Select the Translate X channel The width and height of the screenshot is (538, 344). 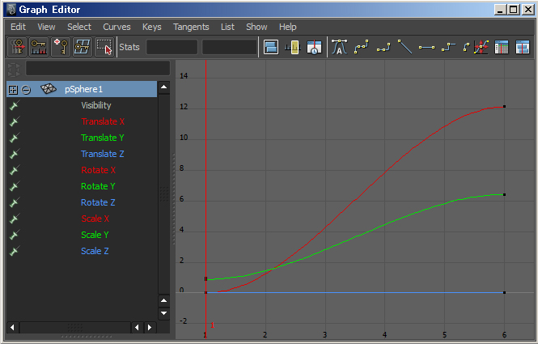[103, 121]
